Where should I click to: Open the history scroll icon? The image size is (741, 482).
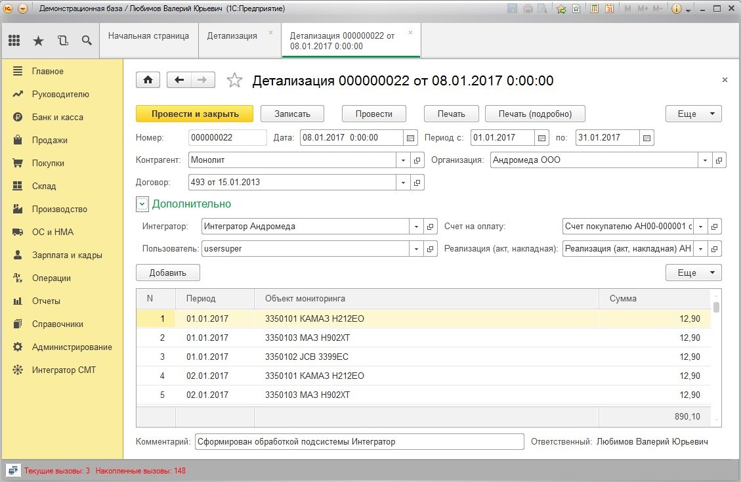click(62, 41)
